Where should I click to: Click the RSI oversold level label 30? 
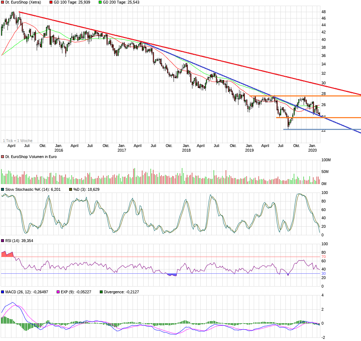324,274
